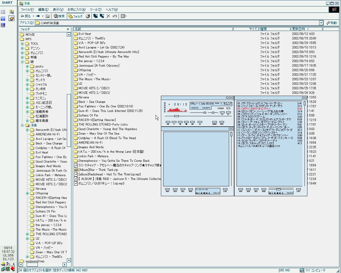
Task: Pause playback in the main player
Action: tap(180, 123)
